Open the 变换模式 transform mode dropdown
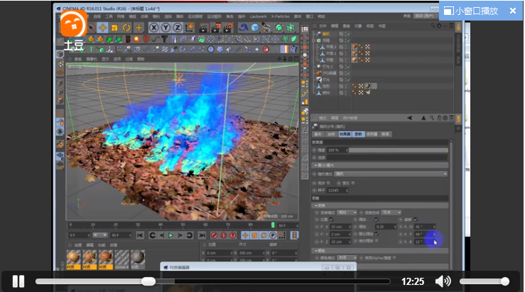Viewport: 525px width, 292px height. pyautogui.click(x=347, y=213)
